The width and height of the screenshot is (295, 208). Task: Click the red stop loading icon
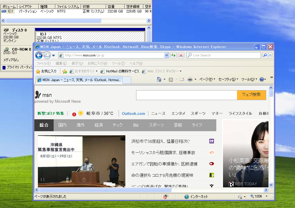pos(181,55)
